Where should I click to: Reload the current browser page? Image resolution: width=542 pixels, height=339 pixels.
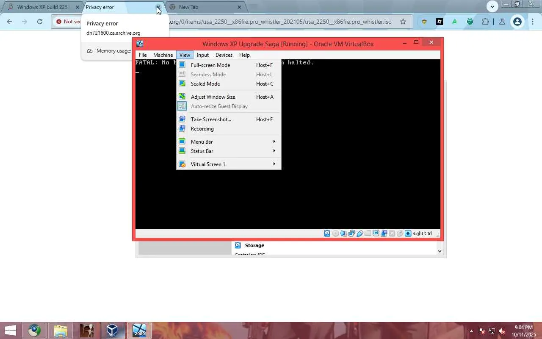tap(40, 22)
